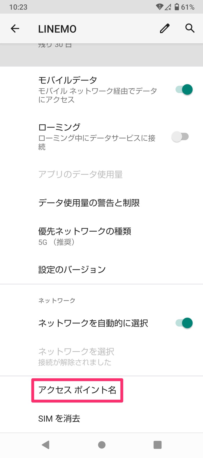Tap SIM を消去 option
The height and width of the screenshot is (458, 203).
click(60, 418)
